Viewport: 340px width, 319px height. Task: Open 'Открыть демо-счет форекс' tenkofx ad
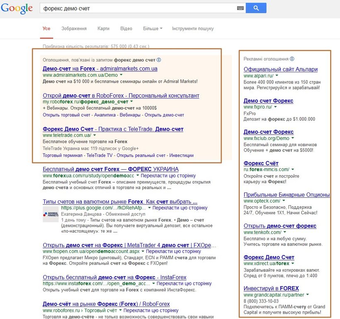point(280,226)
